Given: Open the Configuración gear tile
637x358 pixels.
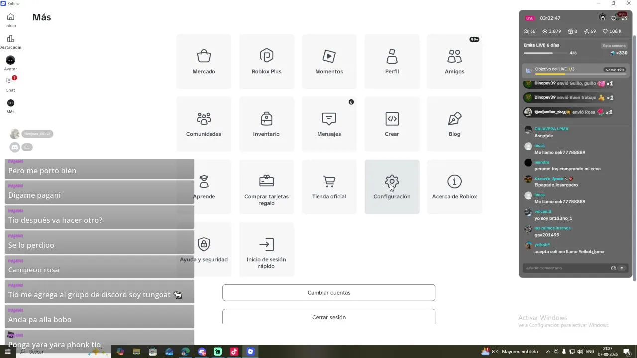Looking at the screenshot, I should (392, 187).
